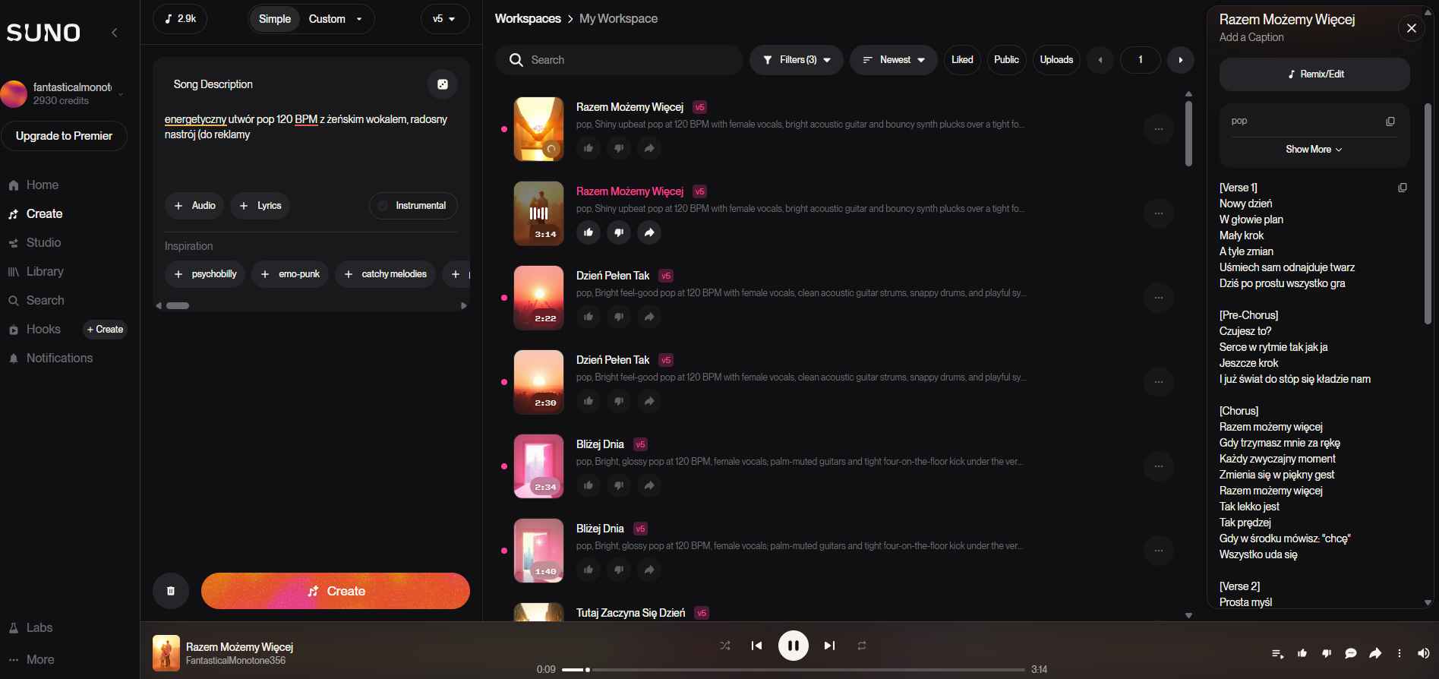Click the inspiration tags horizontal scrollbar
The width and height of the screenshot is (1439, 679).
(178, 306)
